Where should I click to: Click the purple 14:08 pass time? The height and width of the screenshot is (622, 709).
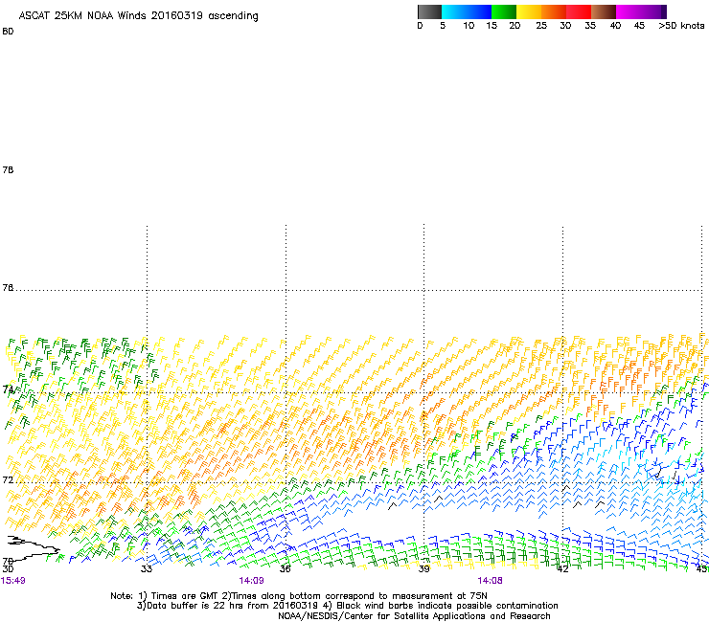click(490, 581)
